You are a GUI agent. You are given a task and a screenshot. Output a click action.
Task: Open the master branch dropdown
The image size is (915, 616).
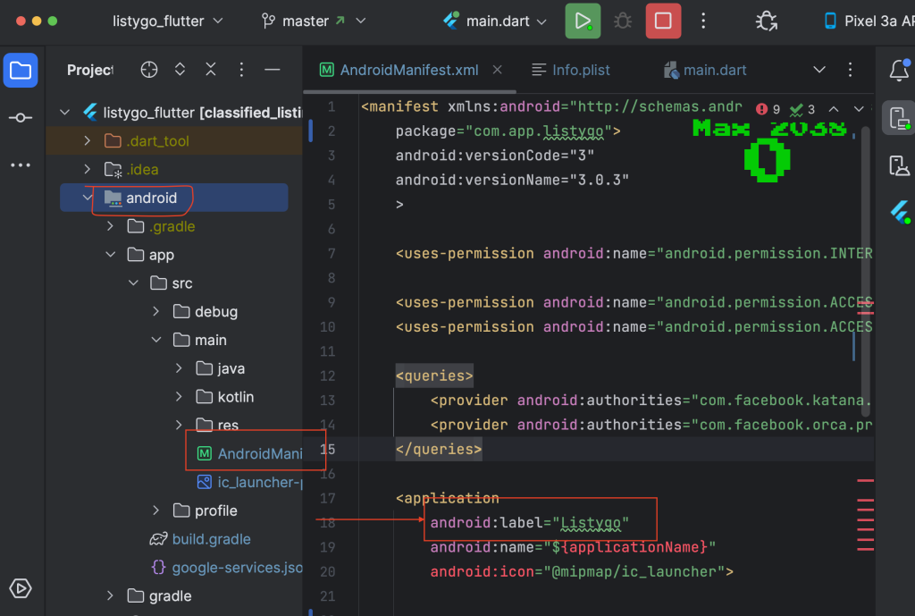pyautogui.click(x=314, y=21)
